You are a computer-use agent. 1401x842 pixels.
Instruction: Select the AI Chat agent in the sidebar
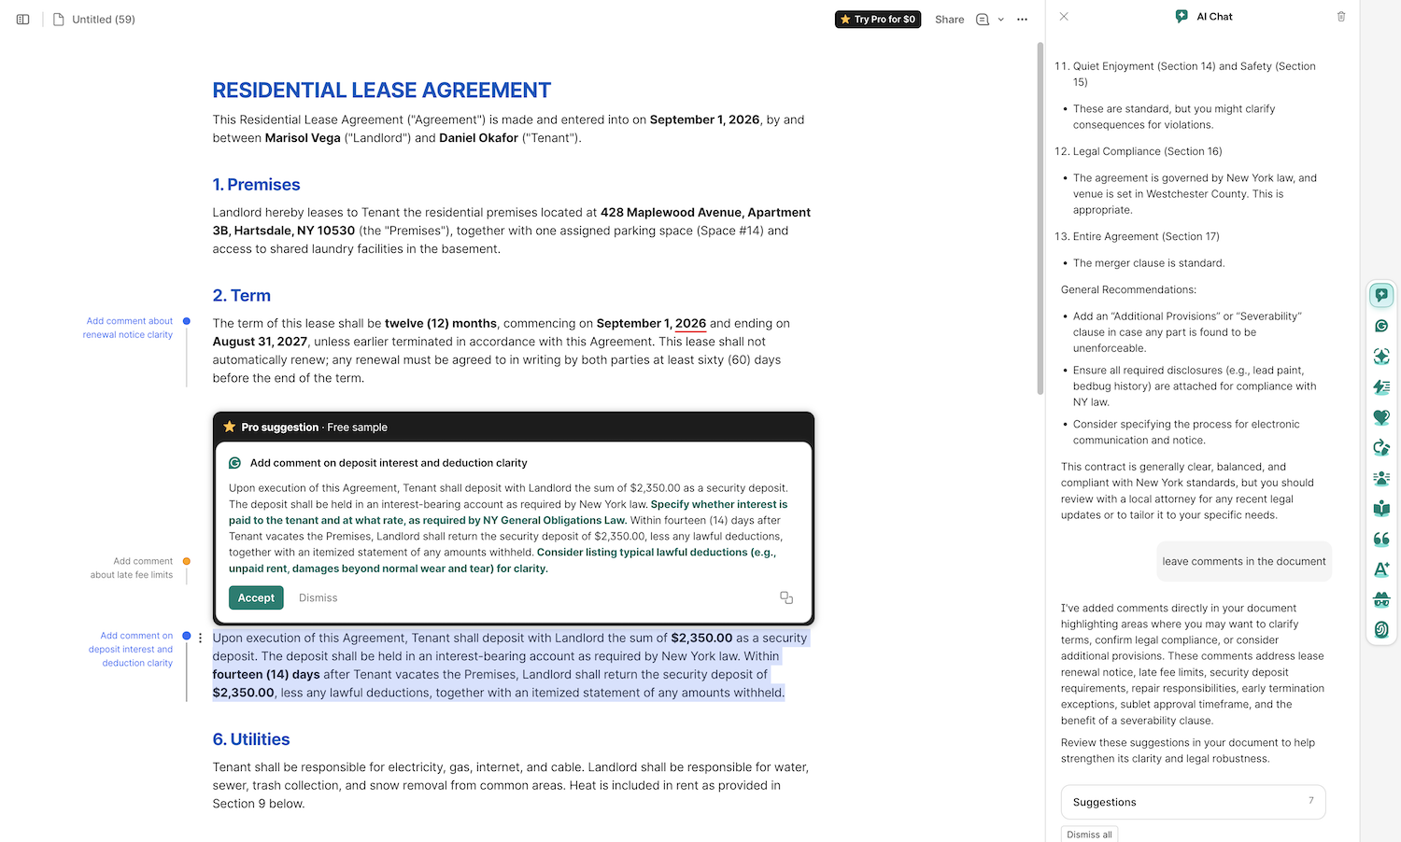coord(1381,295)
